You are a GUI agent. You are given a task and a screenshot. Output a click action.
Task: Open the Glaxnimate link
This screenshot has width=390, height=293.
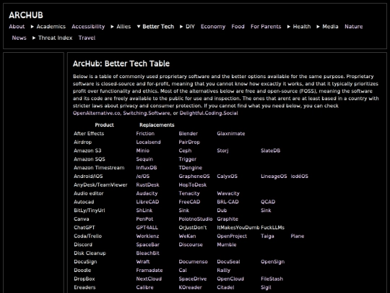tap(231, 134)
